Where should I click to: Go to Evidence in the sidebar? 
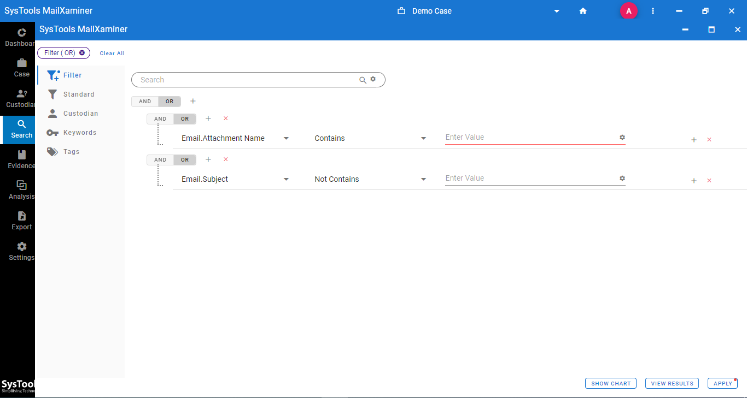(21, 159)
